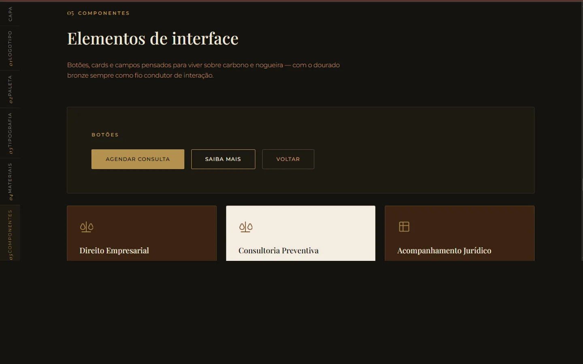Click the description paragraph starting with Botões, cards
The width and height of the screenshot is (583, 364).
[203, 70]
